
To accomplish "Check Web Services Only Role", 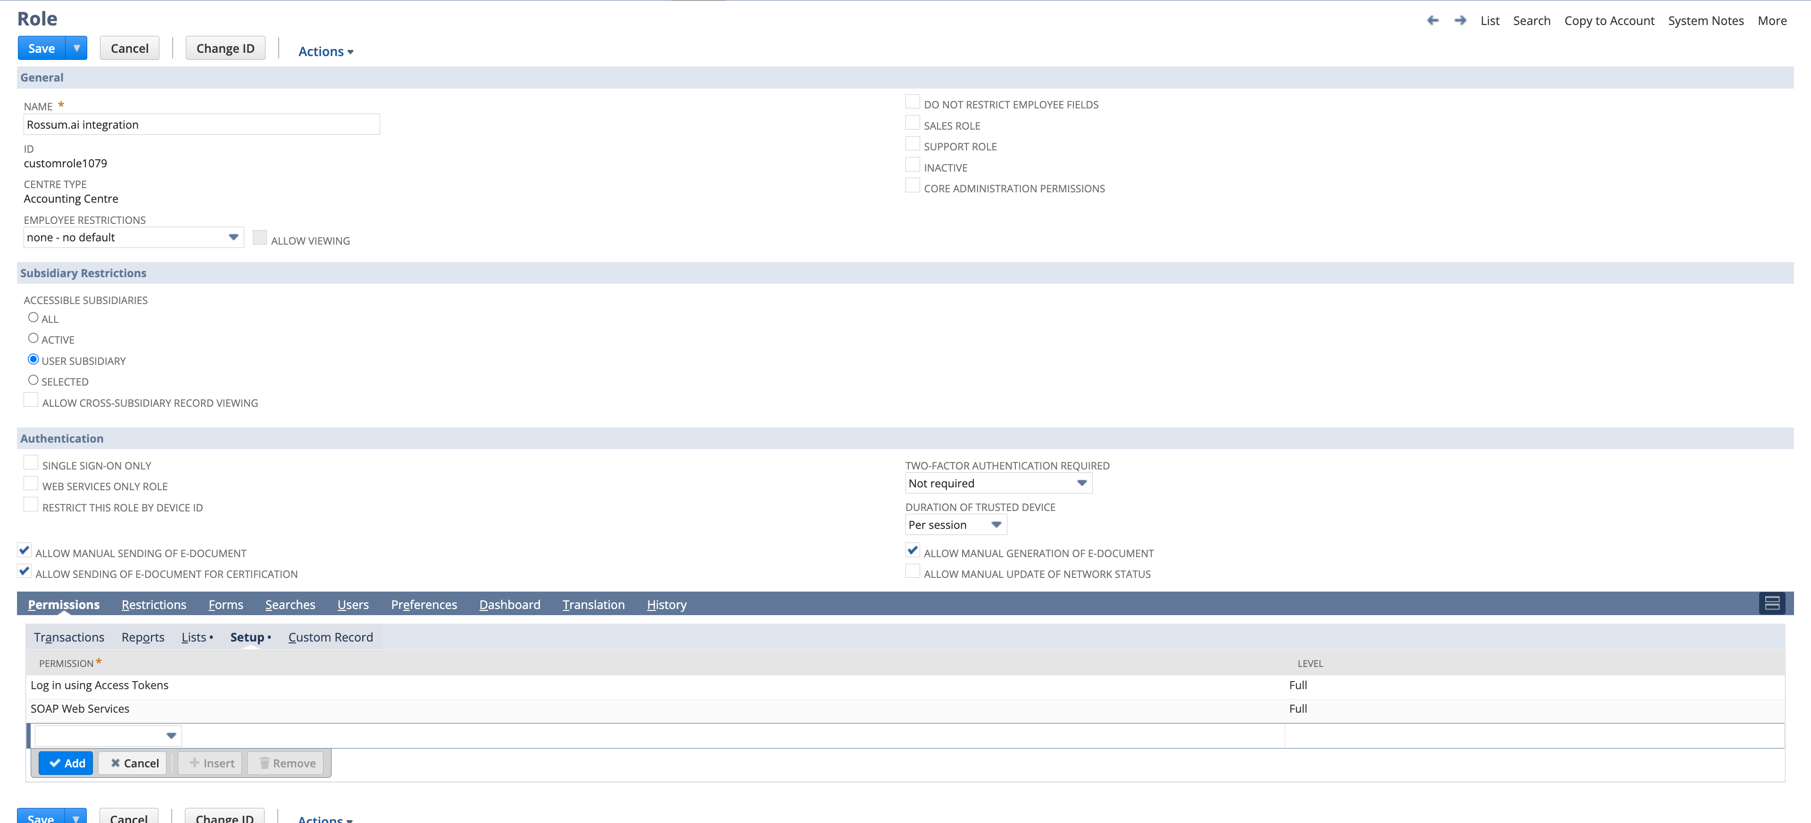I will click(31, 484).
